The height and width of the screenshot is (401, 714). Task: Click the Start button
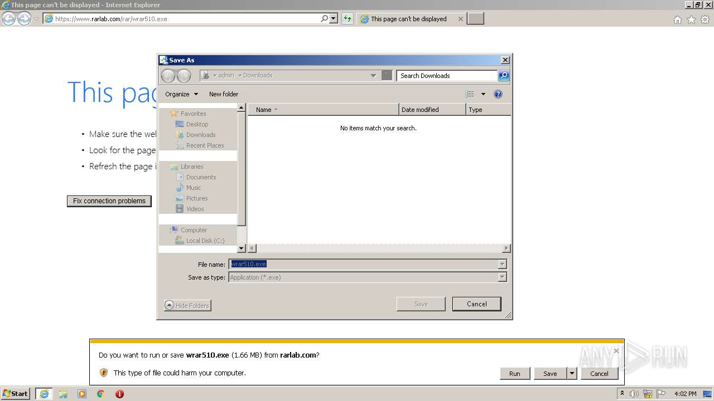coord(16,394)
